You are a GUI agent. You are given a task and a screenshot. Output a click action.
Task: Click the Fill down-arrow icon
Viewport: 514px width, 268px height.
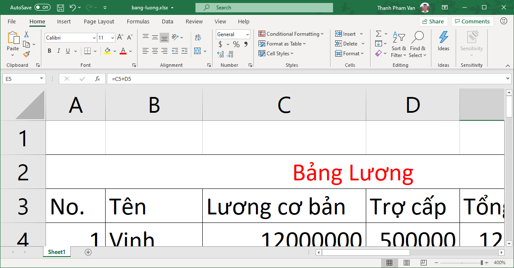click(x=379, y=43)
